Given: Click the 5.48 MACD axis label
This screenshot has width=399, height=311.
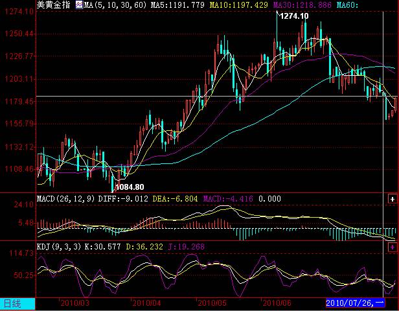Looking at the screenshot, I should coord(26,223).
